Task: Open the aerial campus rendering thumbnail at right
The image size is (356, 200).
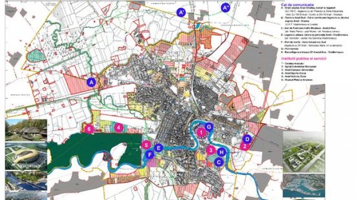Action: pyautogui.click(x=304, y=152)
